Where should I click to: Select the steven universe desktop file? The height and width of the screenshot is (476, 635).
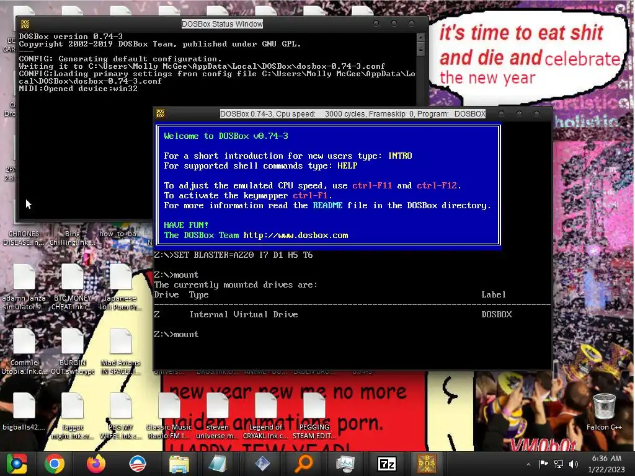(x=218, y=416)
